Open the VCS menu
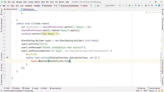This screenshot has height=92, width=164. pos(56,2)
